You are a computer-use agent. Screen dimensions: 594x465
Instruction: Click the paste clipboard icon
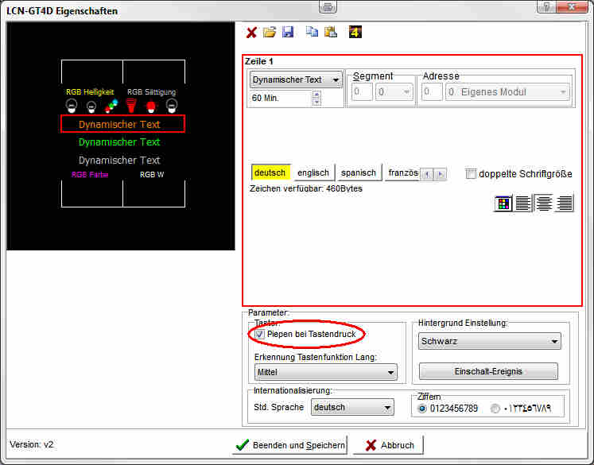pos(330,33)
